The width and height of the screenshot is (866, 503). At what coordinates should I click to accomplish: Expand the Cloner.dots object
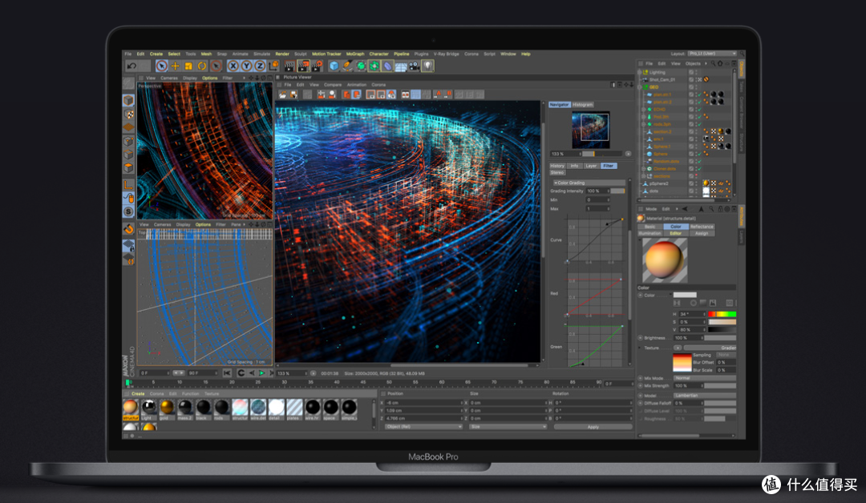pos(644,169)
